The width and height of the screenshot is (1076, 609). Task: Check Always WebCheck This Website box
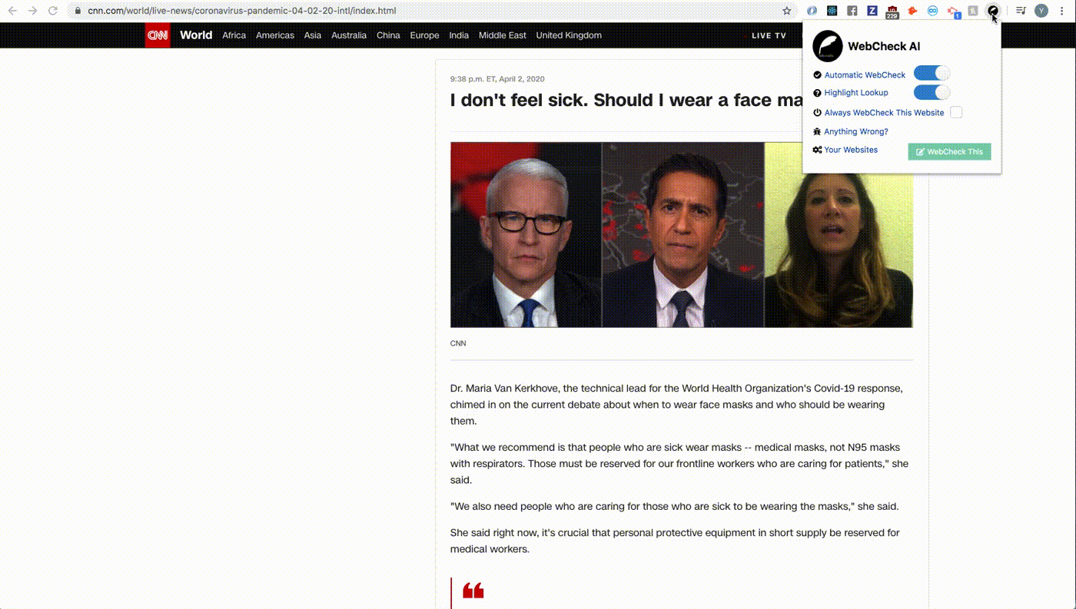point(956,112)
